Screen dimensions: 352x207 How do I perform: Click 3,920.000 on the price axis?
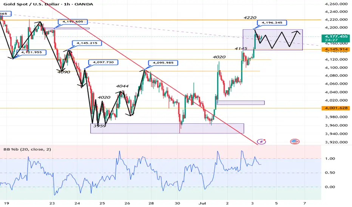[x=336, y=142]
